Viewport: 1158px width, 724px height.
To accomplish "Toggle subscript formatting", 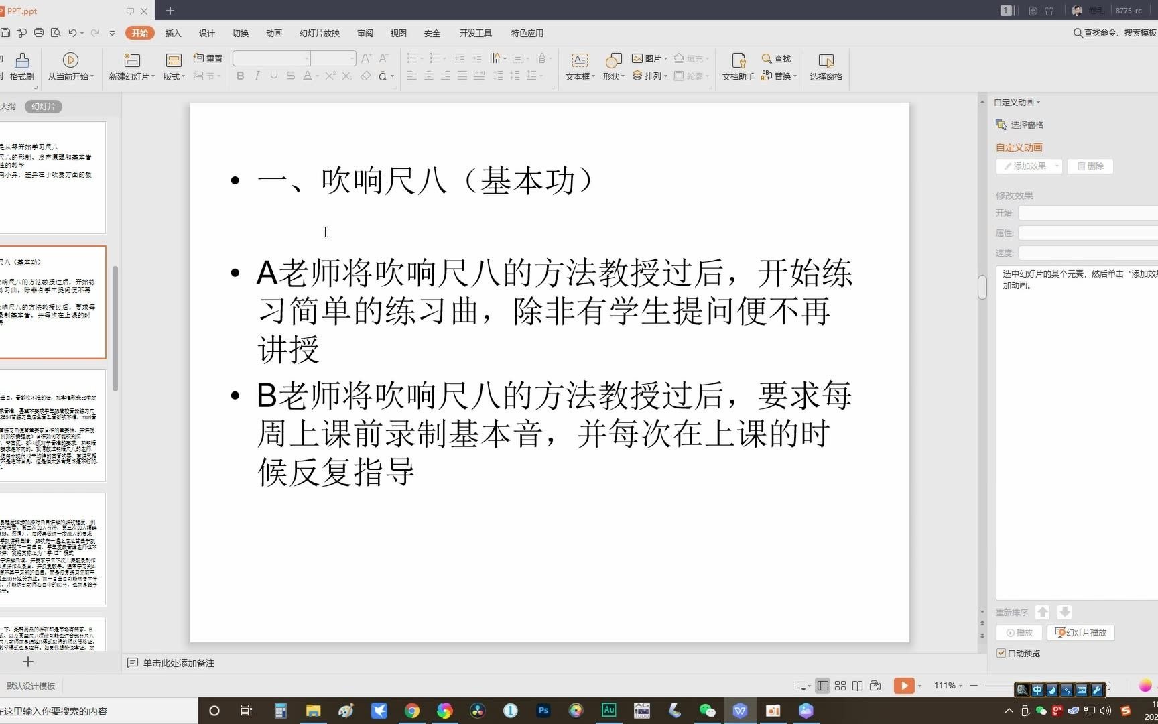I will [x=347, y=76].
